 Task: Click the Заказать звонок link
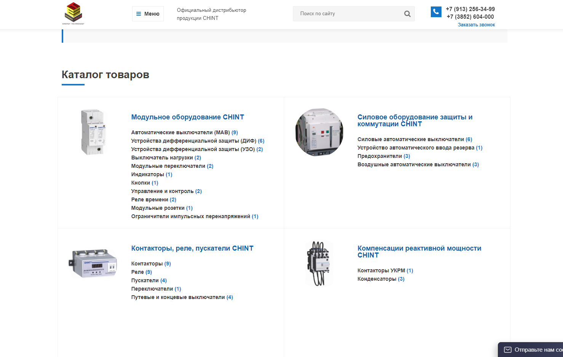(x=476, y=25)
